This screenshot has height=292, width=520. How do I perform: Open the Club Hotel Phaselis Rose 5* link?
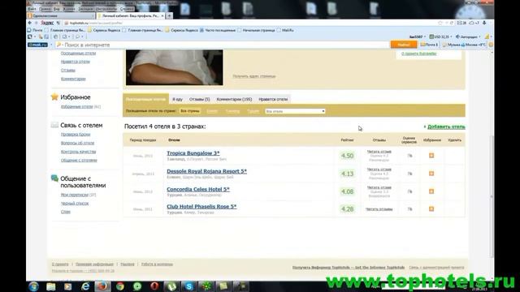pyautogui.click(x=201, y=206)
